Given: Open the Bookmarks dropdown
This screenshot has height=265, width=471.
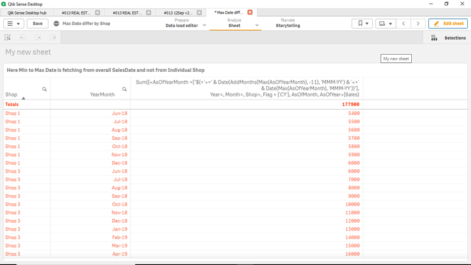Looking at the screenshot, I should (x=362, y=23).
